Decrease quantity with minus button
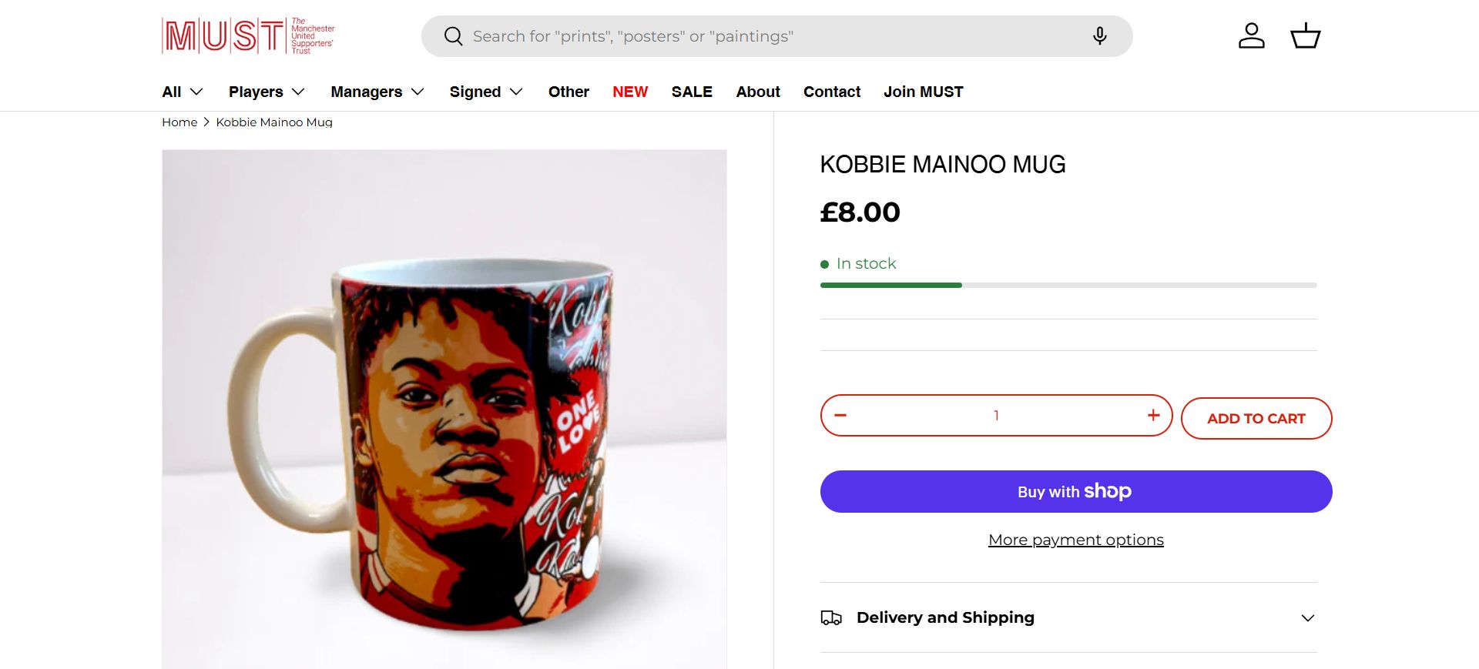This screenshot has height=669, width=1479. pos(840,416)
